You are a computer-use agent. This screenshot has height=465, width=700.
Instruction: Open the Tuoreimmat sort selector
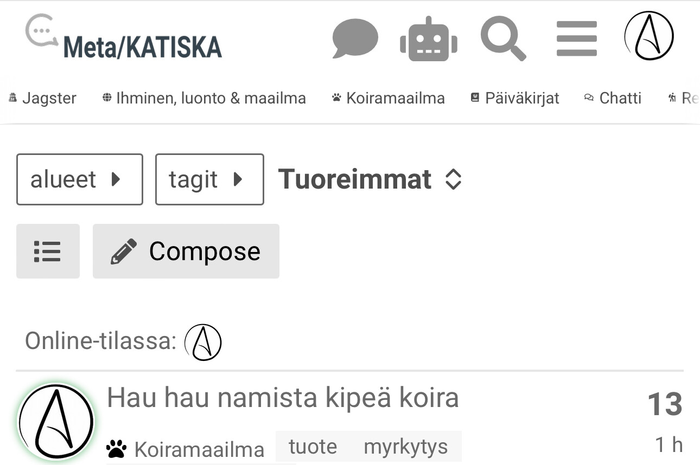click(370, 179)
